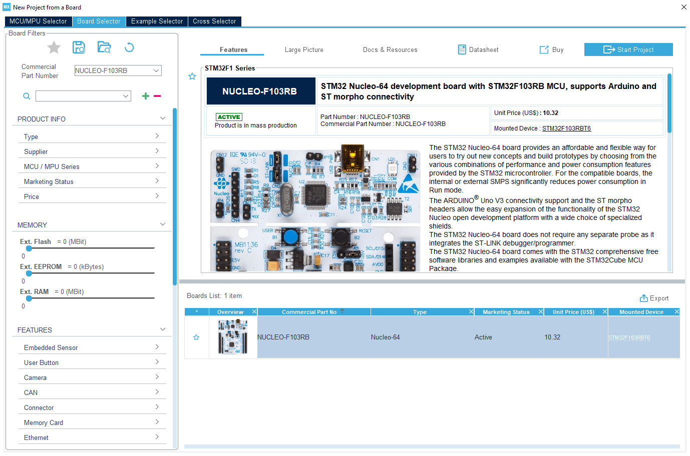Click the Datasheet document icon
The height and width of the screenshot is (456, 690).
click(462, 49)
